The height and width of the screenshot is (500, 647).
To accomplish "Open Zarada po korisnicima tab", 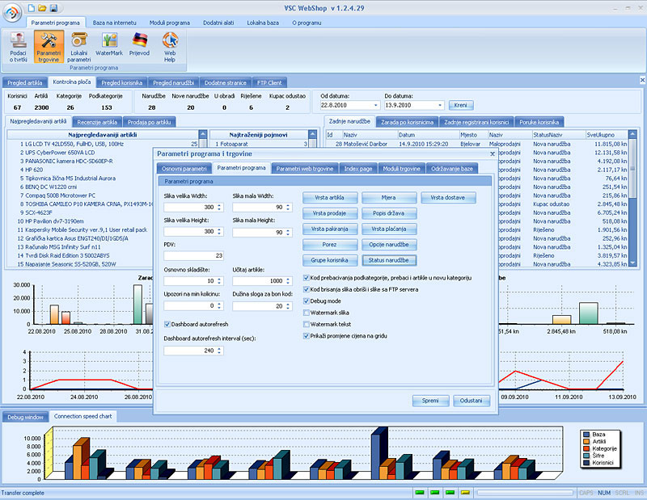I will coord(407,122).
